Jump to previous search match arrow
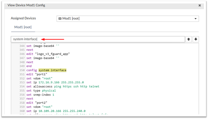This screenshot has height=119, width=208. (x=189, y=39)
